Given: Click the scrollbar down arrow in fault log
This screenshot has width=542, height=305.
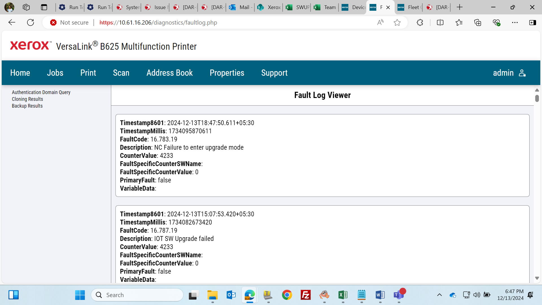Looking at the screenshot, I should [x=537, y=278].
